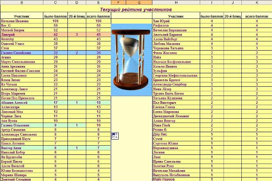Click the cell 'Сергеева Юлия'
This screenshot has width=272, height=181.
[176, 143]
